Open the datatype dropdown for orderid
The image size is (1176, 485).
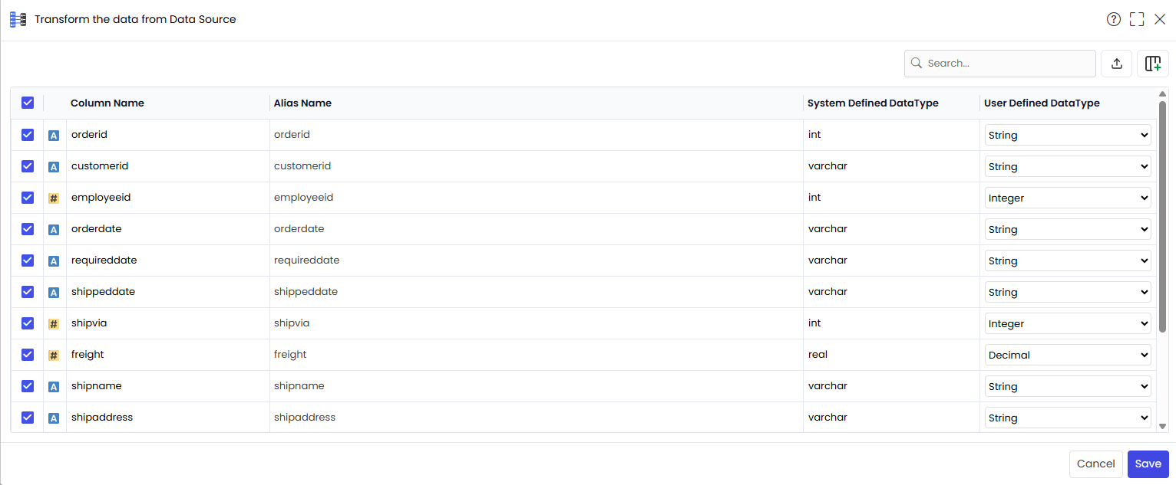click(1068, 135)
